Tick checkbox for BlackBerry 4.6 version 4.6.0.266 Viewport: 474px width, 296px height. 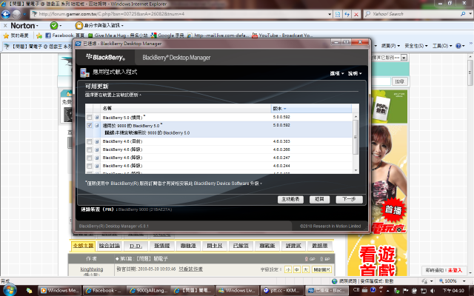[89, 149]
